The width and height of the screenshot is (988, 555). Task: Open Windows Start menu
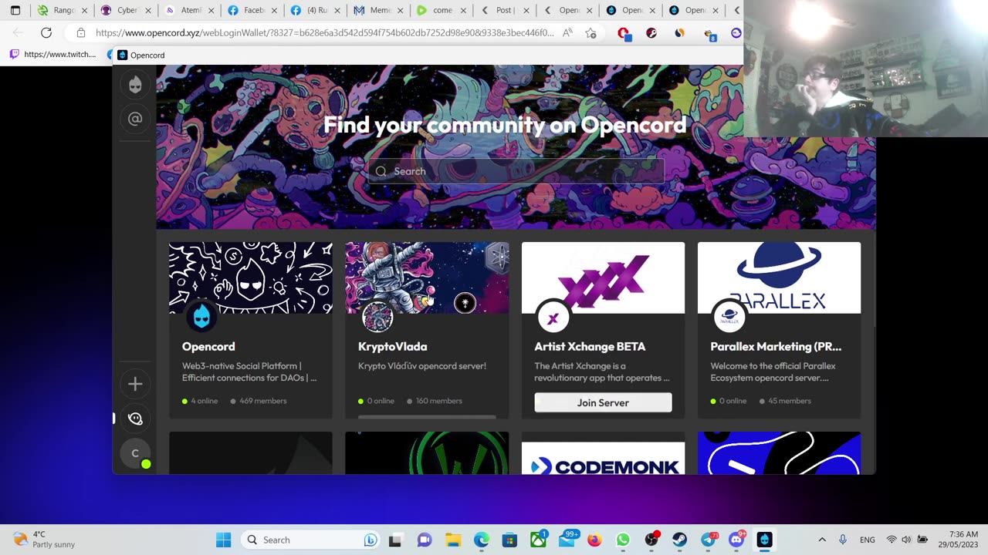[223, 540]
